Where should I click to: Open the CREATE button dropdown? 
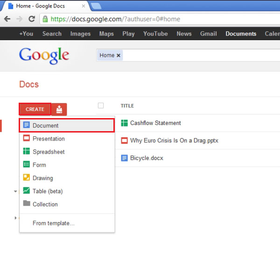[35, 109]
